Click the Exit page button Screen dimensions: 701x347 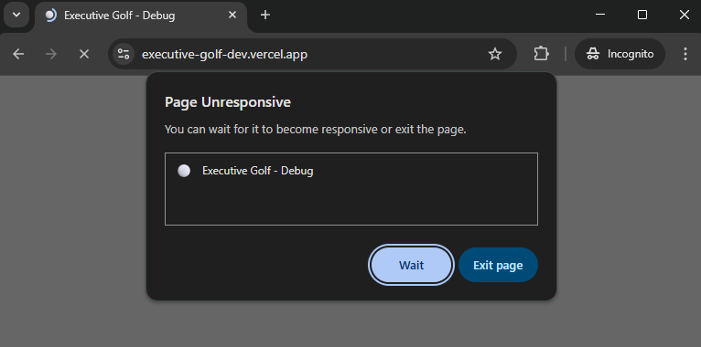pyautogui.click(x=498, y=265)
